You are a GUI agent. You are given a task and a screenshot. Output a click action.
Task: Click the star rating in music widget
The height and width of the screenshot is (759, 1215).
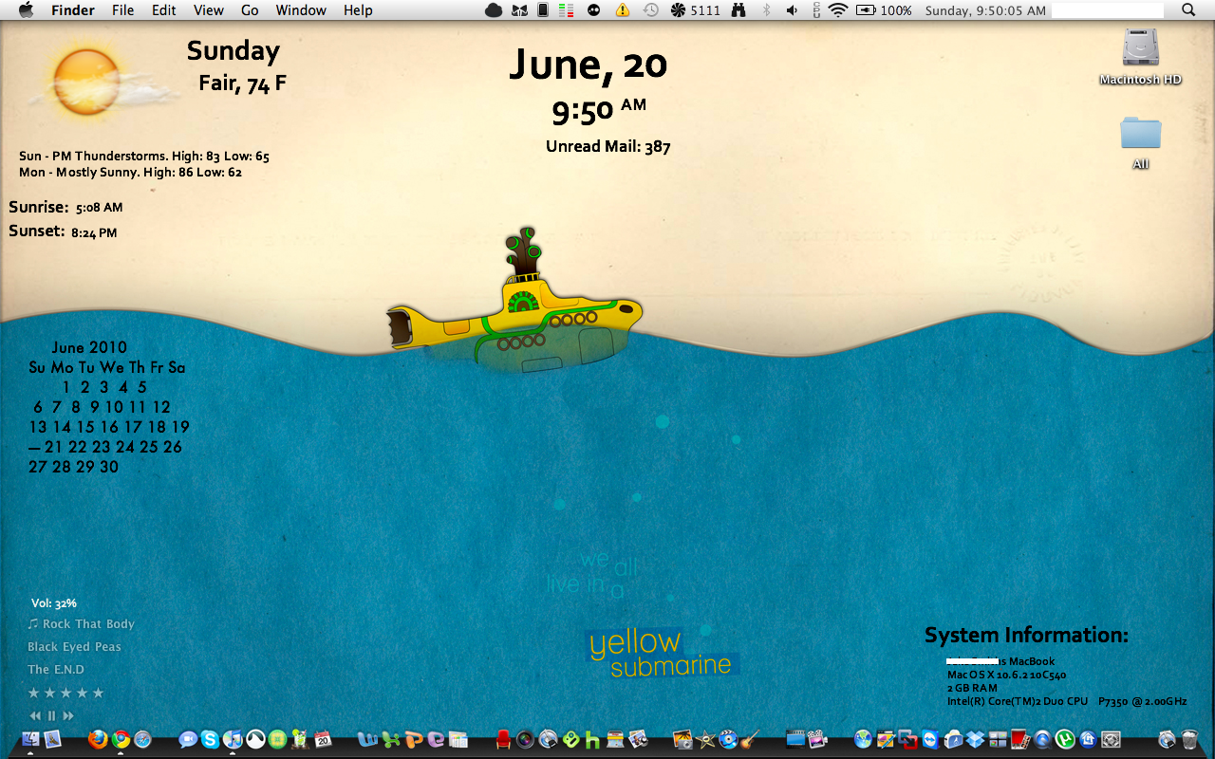coord(65,694)
